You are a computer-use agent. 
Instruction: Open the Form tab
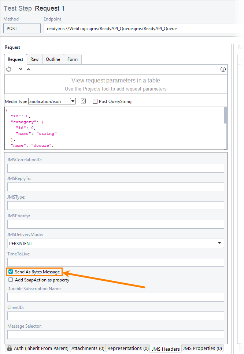73,59
